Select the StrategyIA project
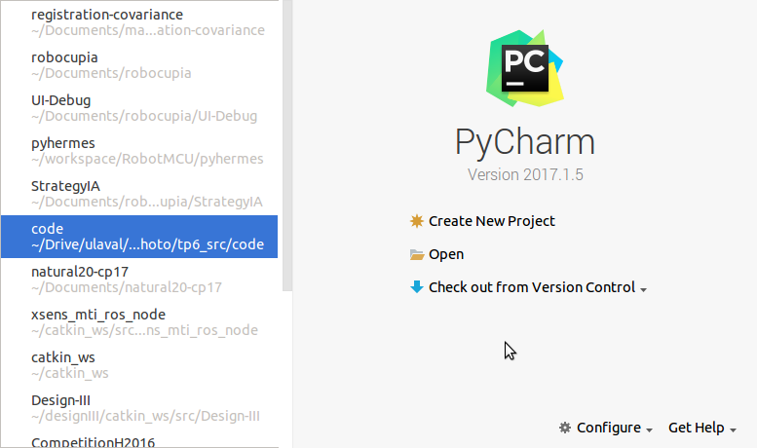 (139, 194)
